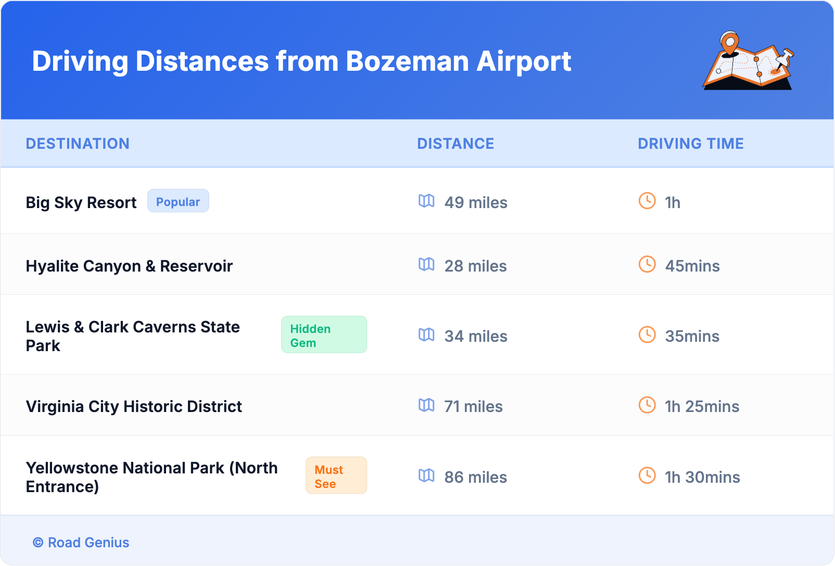The width and height of the screenshot is (835, 566).
Task: Click the Popular badge
Action: click(x=178, y=201)
